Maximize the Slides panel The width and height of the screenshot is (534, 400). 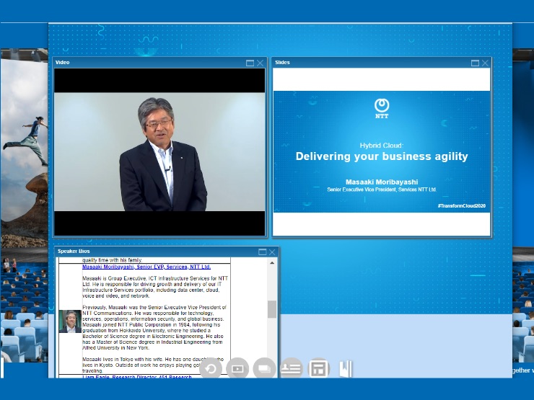point(475,63)
